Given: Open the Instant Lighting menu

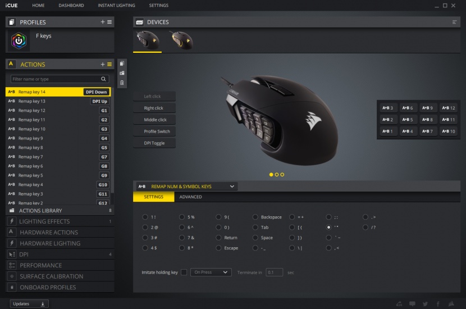Looking at the screenshot, I should point(117,6).
